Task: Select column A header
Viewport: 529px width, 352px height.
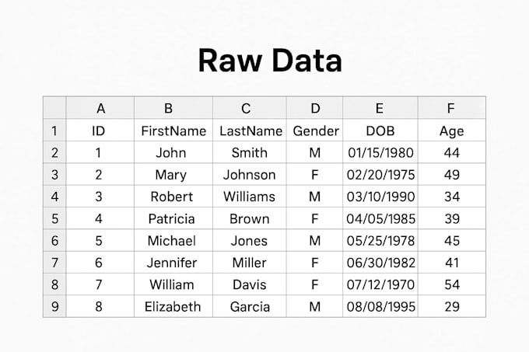Action: click(100, 108)
